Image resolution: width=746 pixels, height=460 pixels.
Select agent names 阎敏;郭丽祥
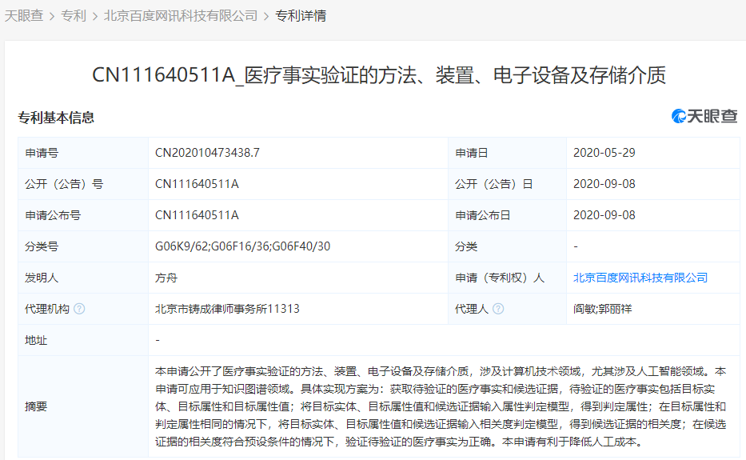click(602, 309)
